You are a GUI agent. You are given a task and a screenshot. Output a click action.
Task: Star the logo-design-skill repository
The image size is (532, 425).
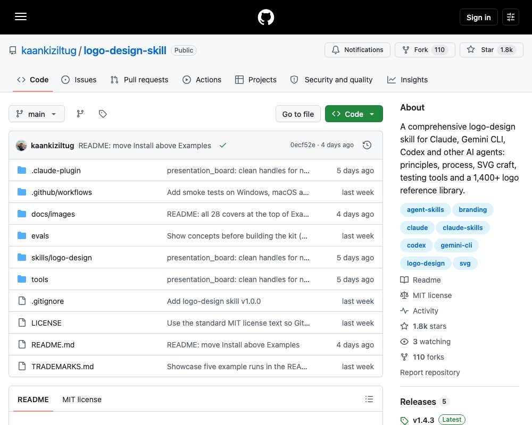[491, 50]
